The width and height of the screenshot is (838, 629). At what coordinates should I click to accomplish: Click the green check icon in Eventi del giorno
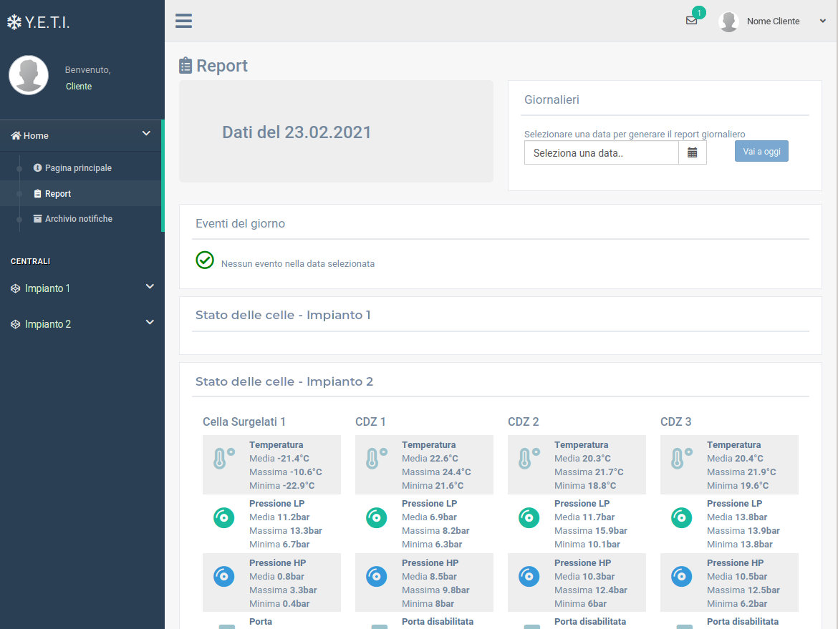pyautogui.click(x=205, y=260)
